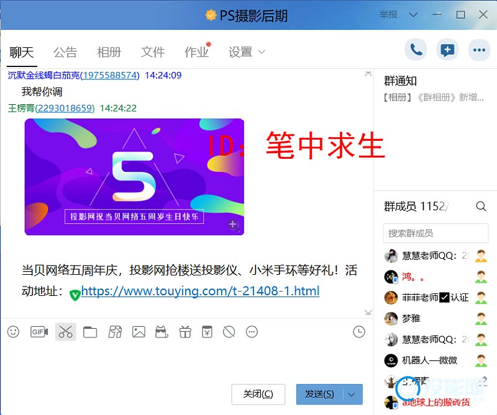
Task: Open the gift box icon
Action: 185,332
